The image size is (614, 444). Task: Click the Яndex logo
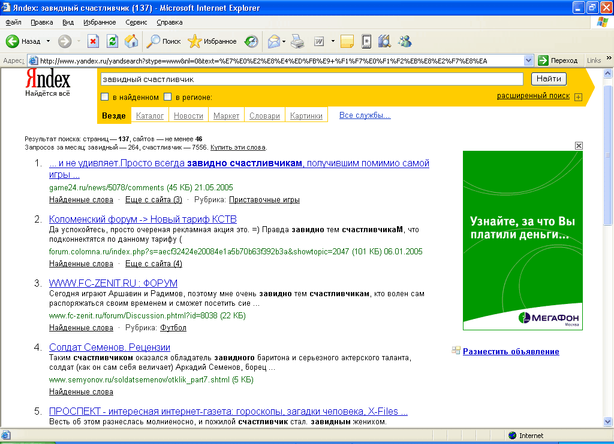pos(48,79)
